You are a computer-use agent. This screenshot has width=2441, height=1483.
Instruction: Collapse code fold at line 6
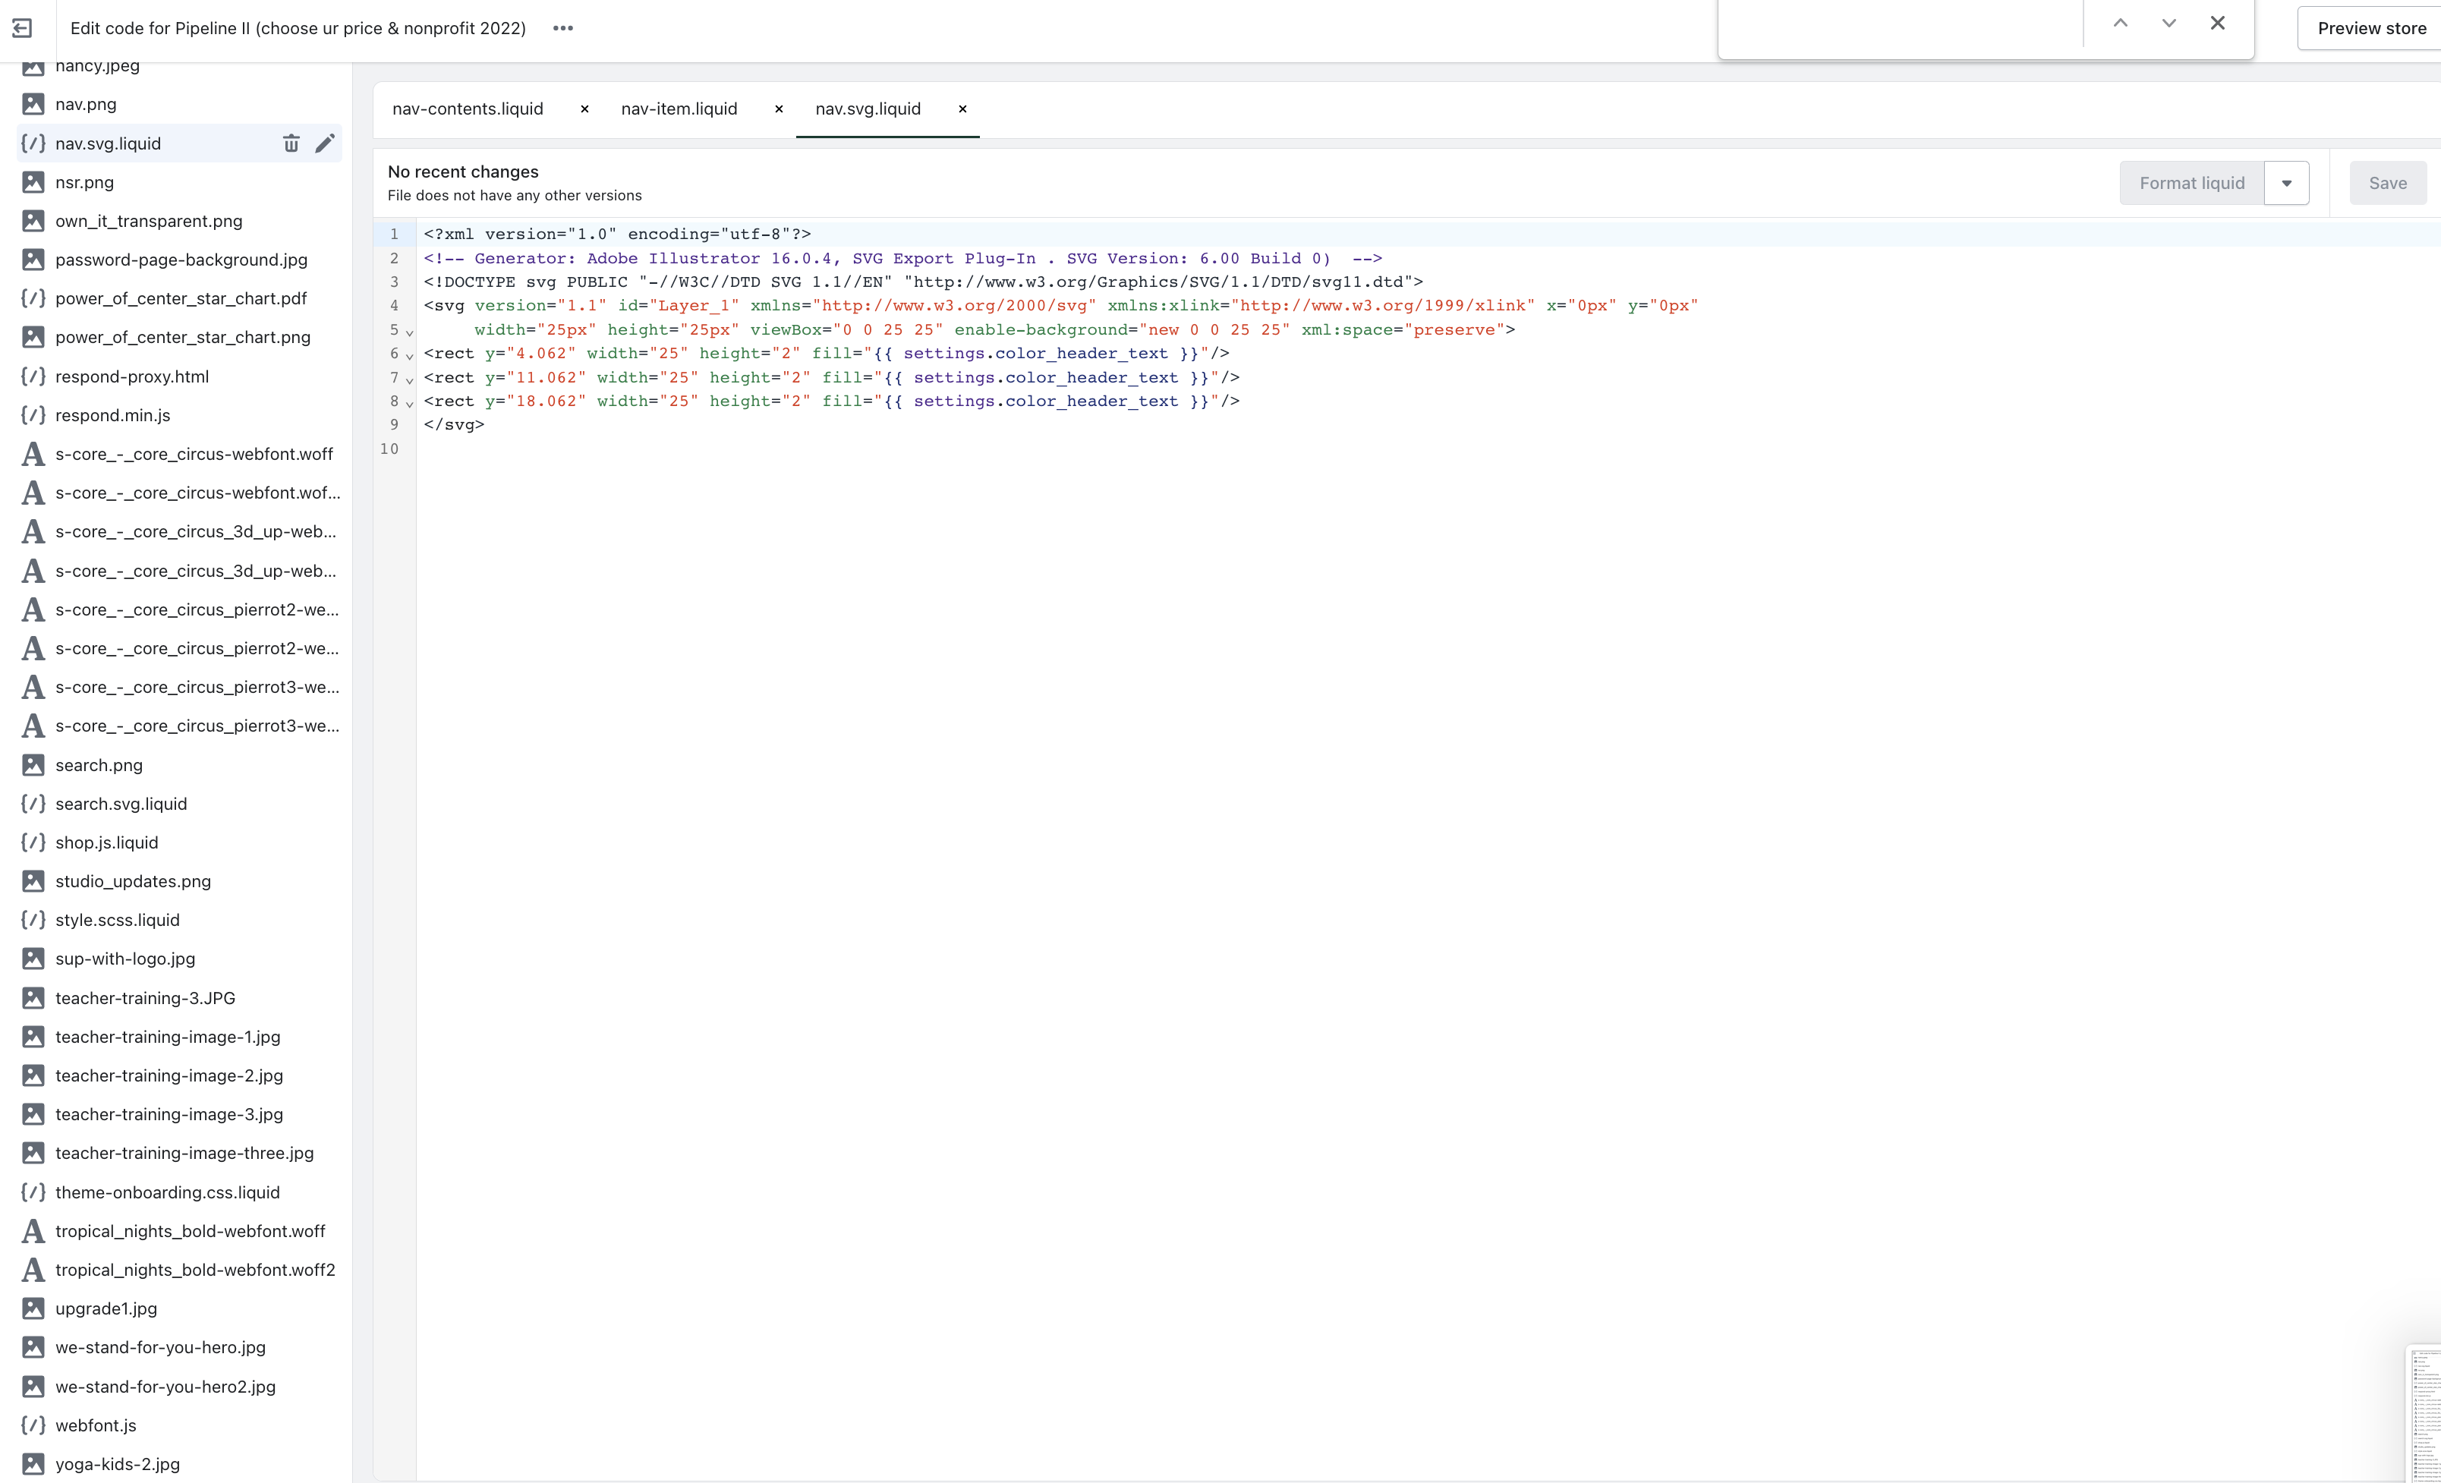tap(409, 357)
